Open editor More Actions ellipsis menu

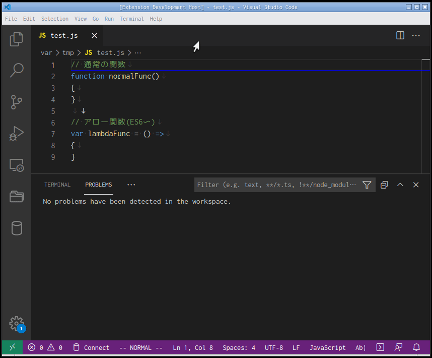click(416, 35)
